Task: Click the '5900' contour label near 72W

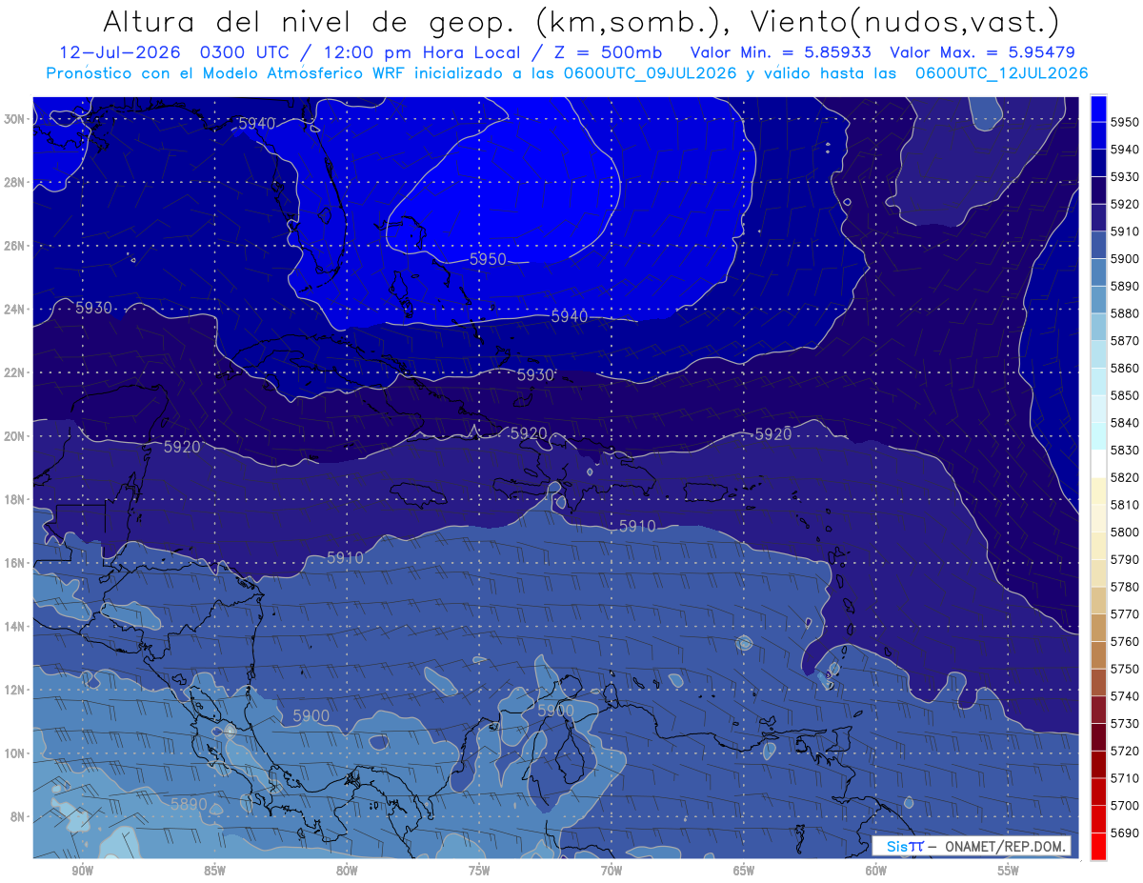Action: (x=556, y=711)
